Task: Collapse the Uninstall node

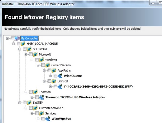Action: click(44, 81)
